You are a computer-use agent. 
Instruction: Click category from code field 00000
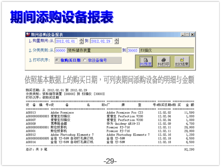coord(61,50)
